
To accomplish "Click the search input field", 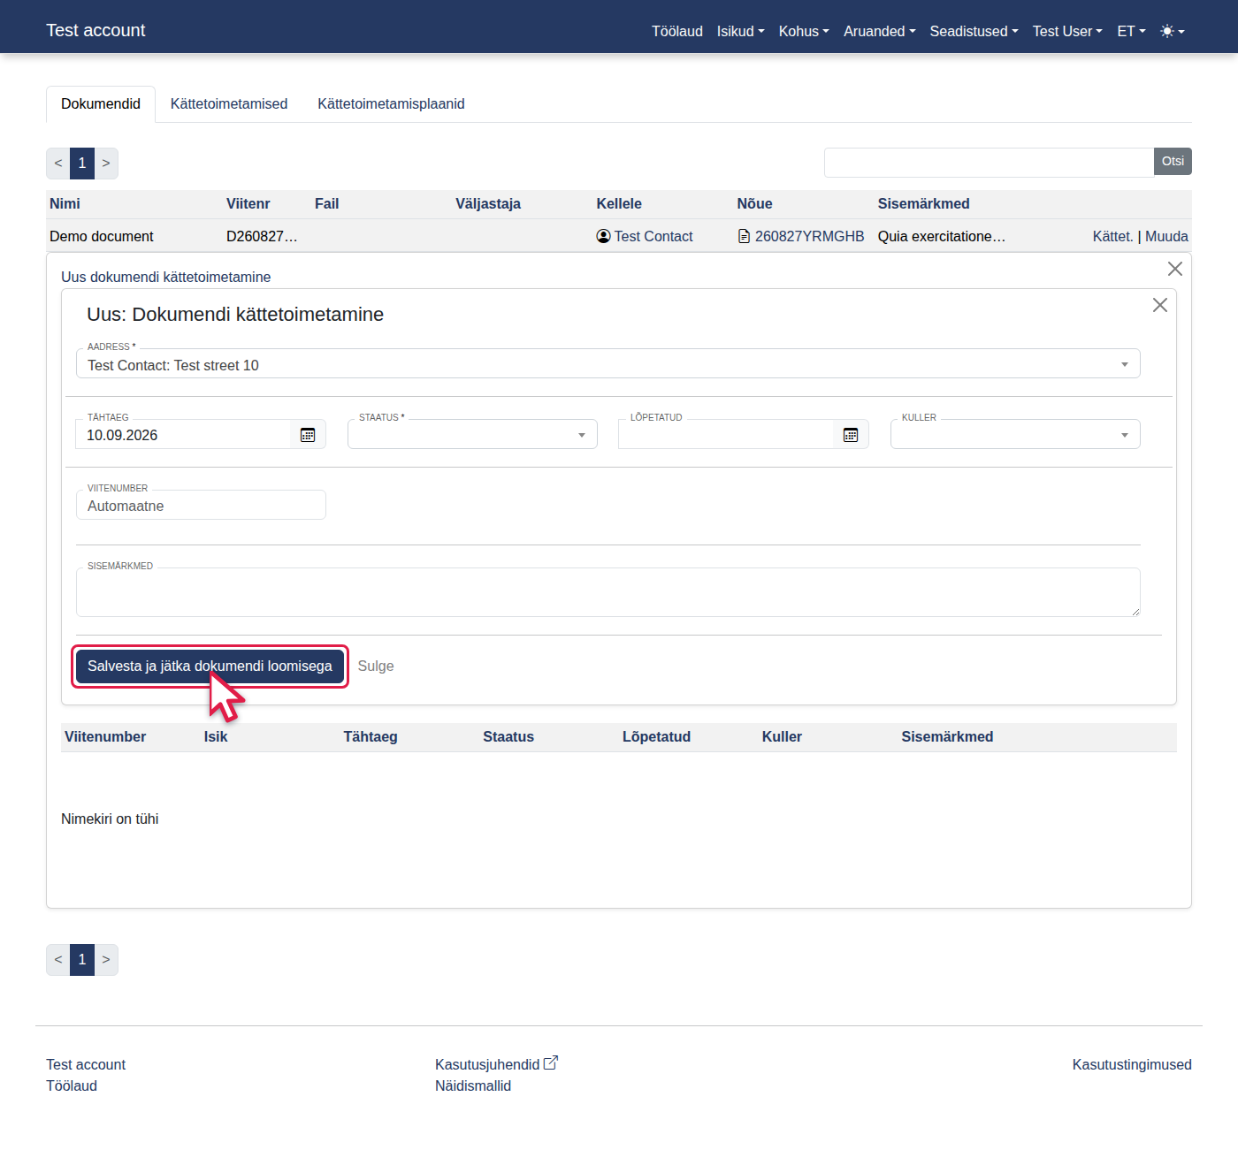I will 989,163.
